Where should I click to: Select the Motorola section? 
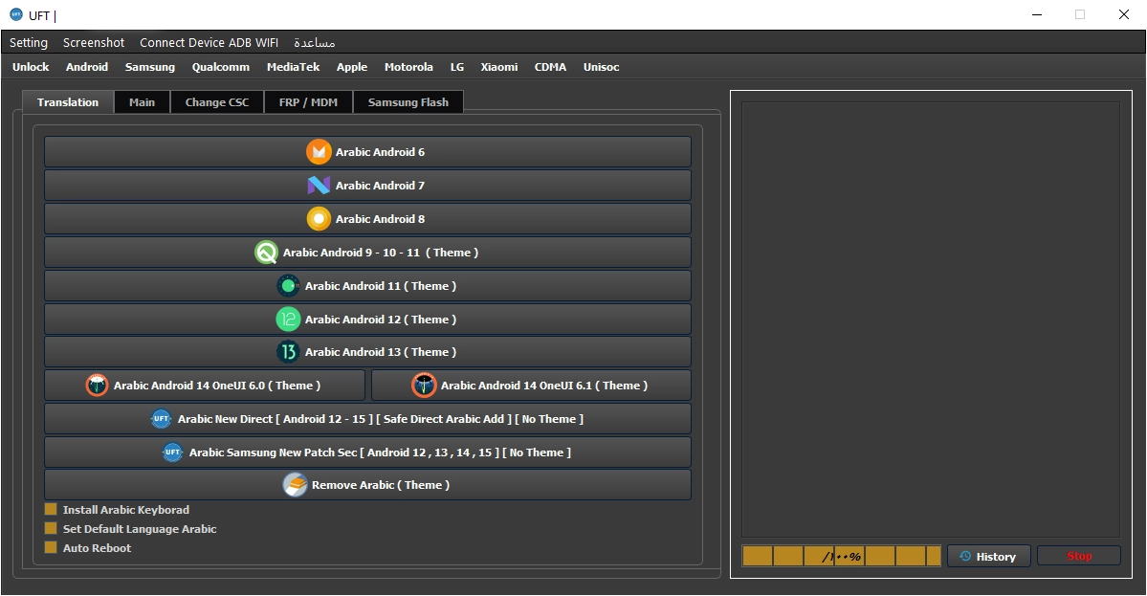coord(408,67)
